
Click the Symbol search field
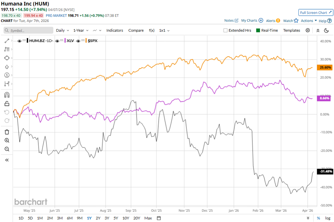coord(28,31)
